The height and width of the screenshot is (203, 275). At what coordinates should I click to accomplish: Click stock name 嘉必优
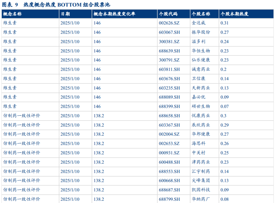tap(199, 97)
